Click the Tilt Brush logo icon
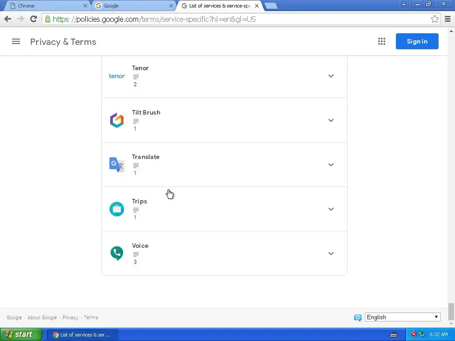Screen dimensions: 455x341 pos(117,120)
